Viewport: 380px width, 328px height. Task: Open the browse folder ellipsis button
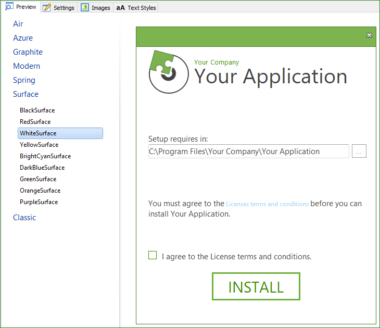click(x=359, y=151)
